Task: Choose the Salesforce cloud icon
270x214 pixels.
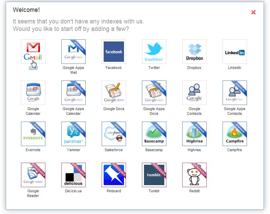Action: click(x=114, y=134)
